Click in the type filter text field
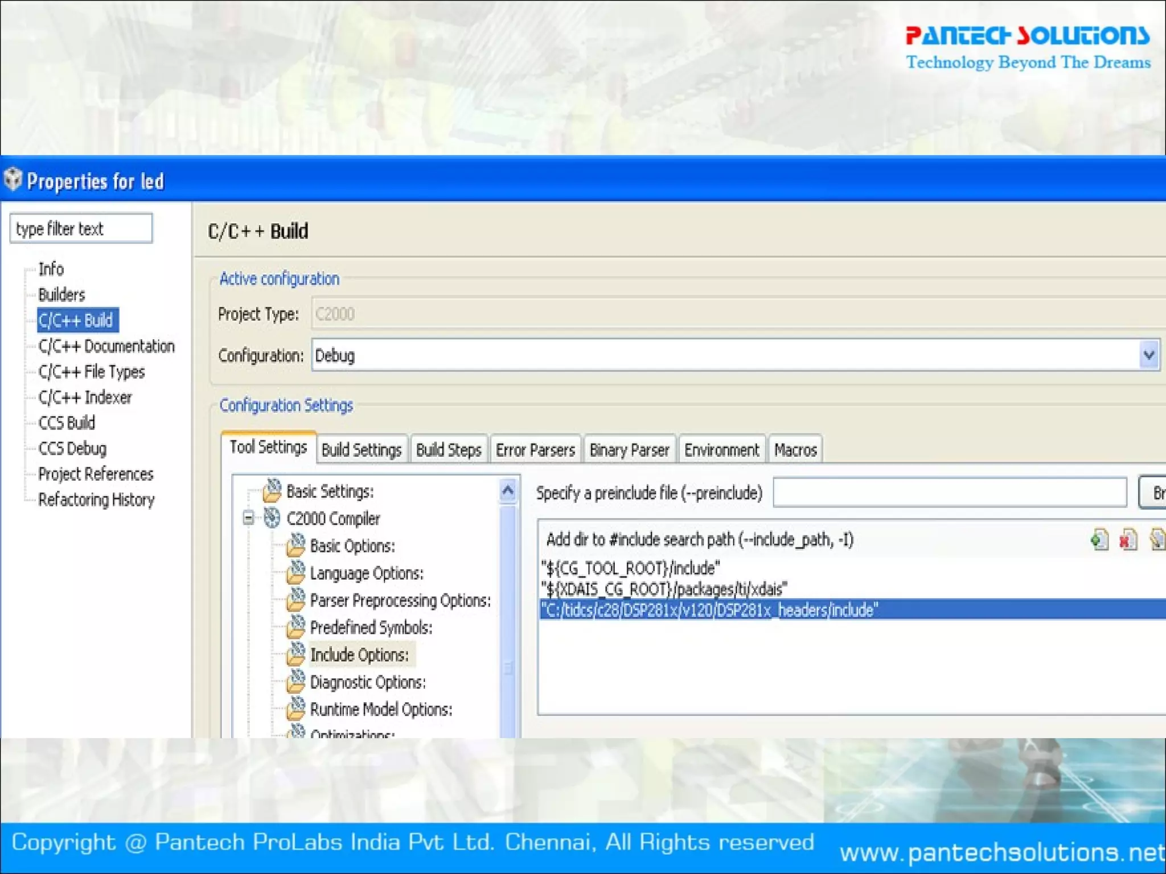 click(x=81, y=229)
